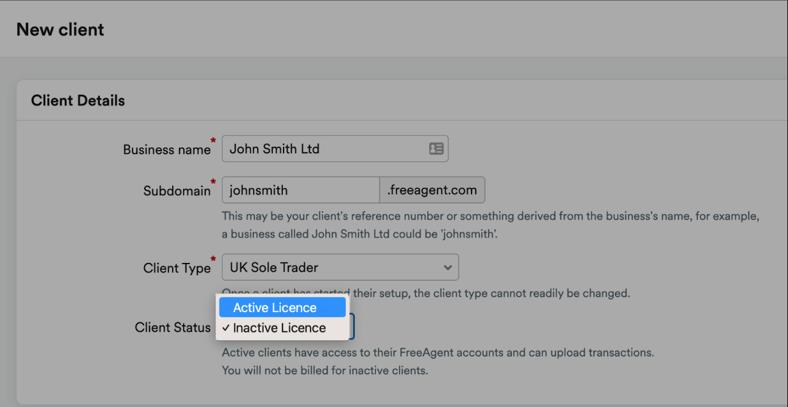Click the .freeagent.com domain suffix

[x=432, y=190]
